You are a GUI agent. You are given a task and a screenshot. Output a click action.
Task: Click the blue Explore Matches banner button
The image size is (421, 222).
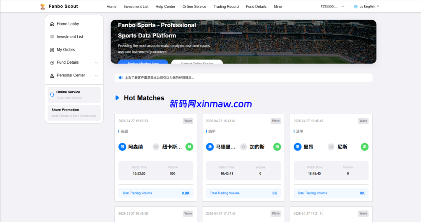pos(143,62)
